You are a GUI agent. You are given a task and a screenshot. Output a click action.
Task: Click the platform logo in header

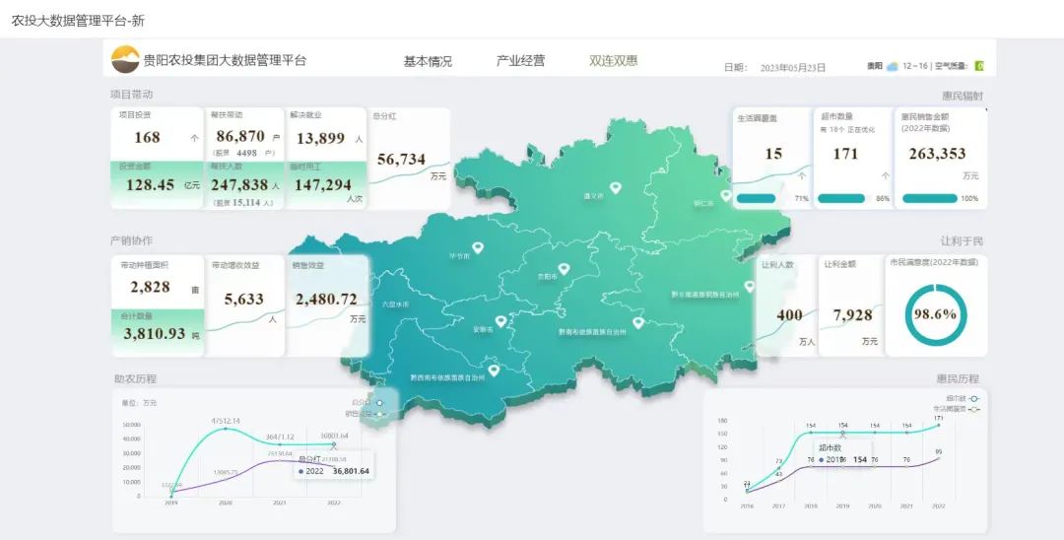(125, 60)
